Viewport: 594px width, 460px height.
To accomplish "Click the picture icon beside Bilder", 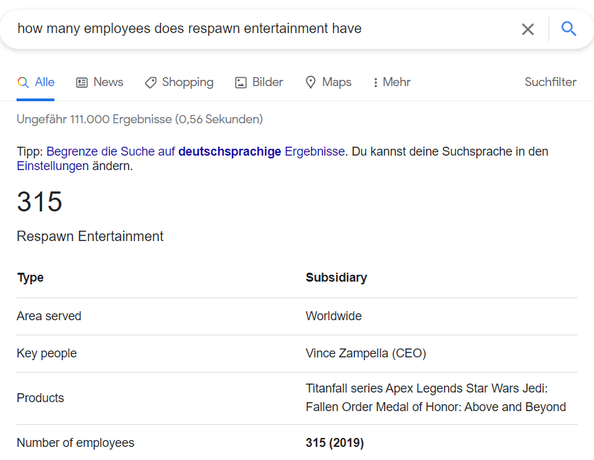I will pyautogui.click(x=240, y=83).
